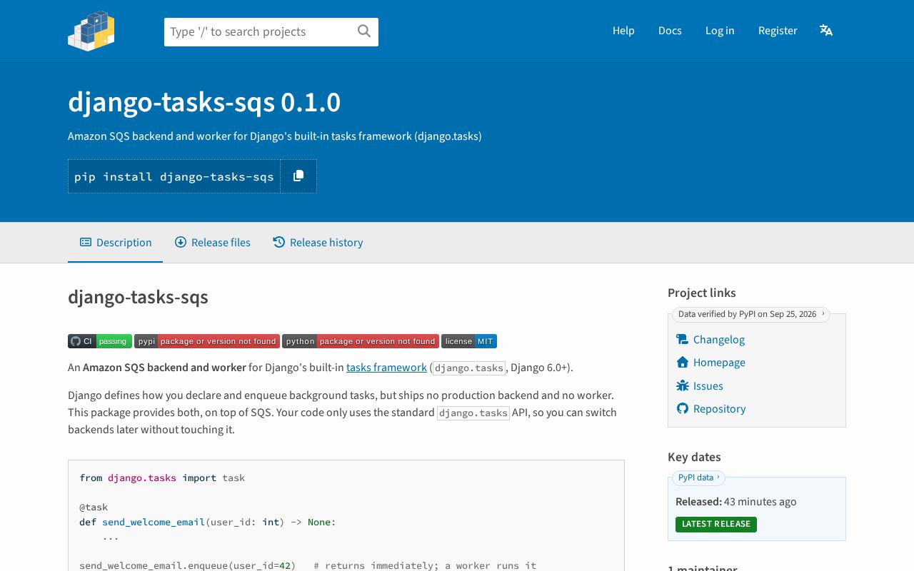This screenshot has width=914, height=571.
Task: Click the search magnifier icon
Action: pyautogui.click(x=364, y=31)
